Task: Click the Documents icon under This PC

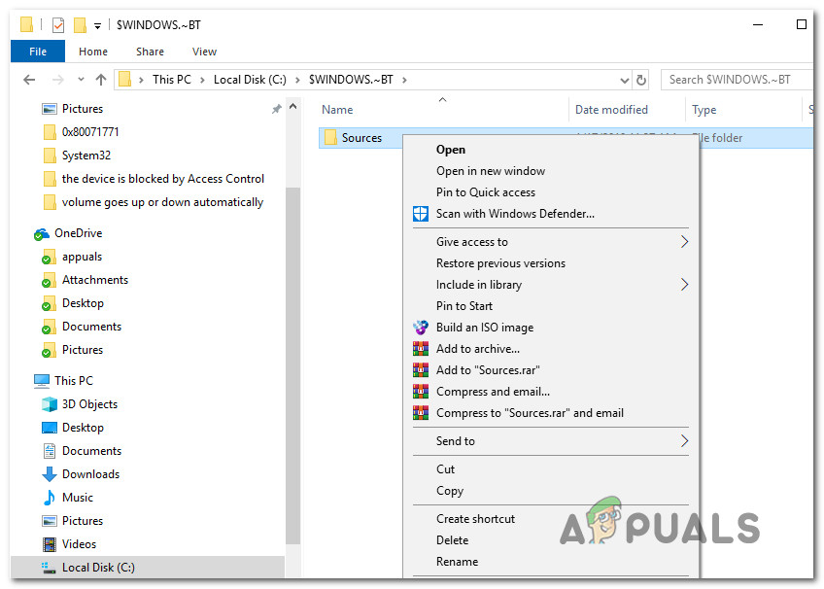Action: click(x=50, y=451)
